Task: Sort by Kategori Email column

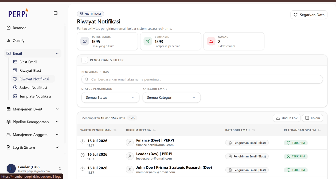Action: [240, 130]
